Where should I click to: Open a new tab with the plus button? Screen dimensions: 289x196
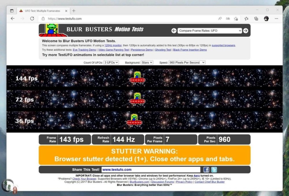[74, 11]
